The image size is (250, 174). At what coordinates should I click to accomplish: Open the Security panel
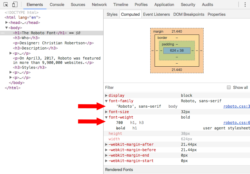point(188,5)
